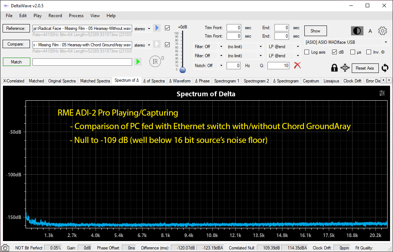Take a screenshot with the camera icon

point(5,248)
